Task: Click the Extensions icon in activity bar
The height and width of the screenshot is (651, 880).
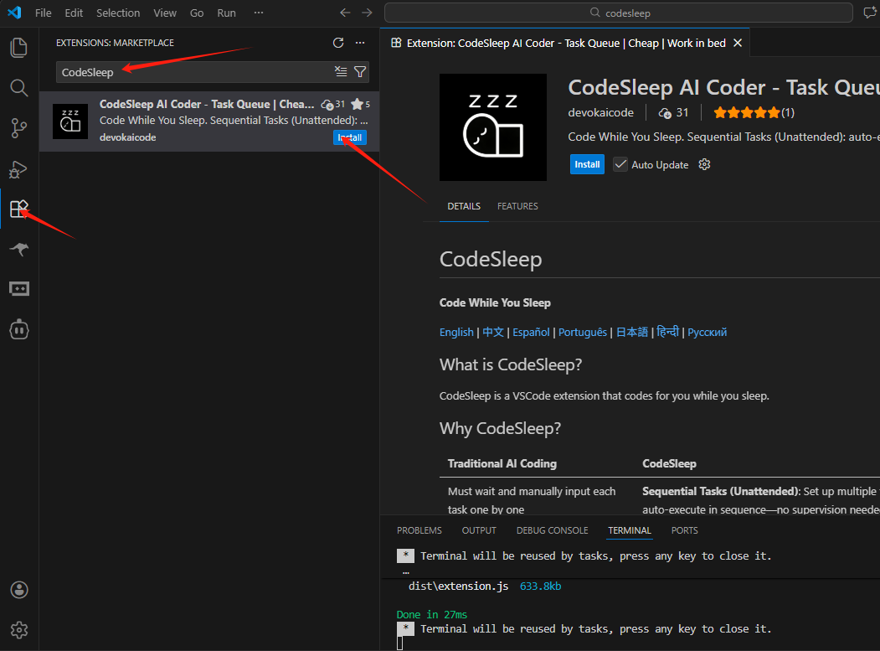Action: point(18,209)
